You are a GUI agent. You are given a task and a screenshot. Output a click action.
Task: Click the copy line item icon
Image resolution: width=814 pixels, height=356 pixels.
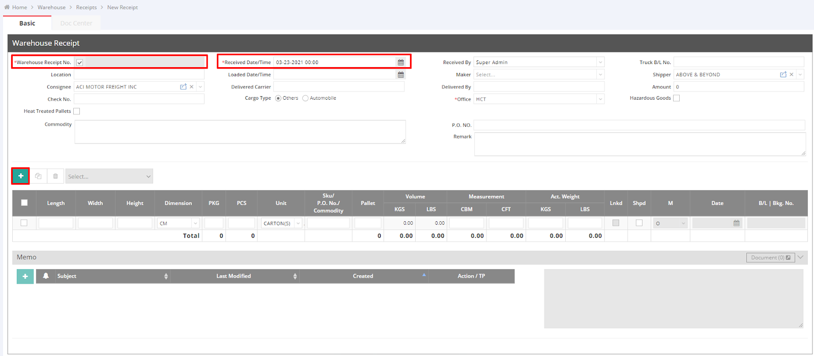tap(38, 176)
